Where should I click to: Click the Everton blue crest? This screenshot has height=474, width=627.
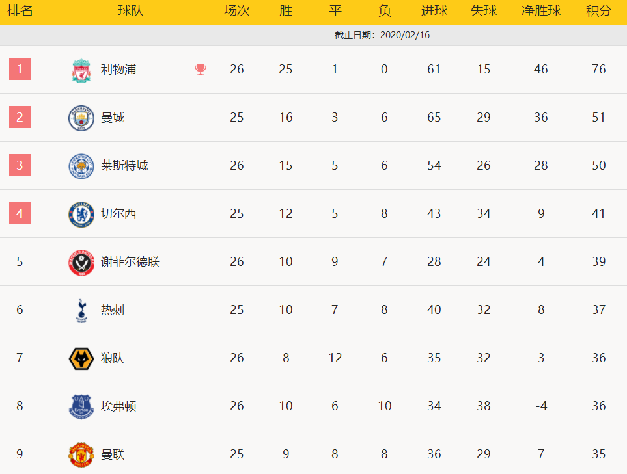81,406
